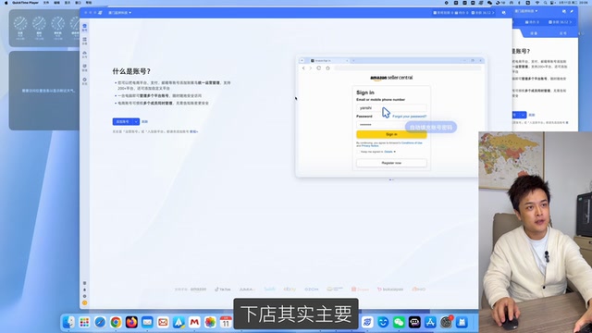Open the black robot face app in the Dock
Image resolution: width=592 pixels, height=333 pixels.
414,322
